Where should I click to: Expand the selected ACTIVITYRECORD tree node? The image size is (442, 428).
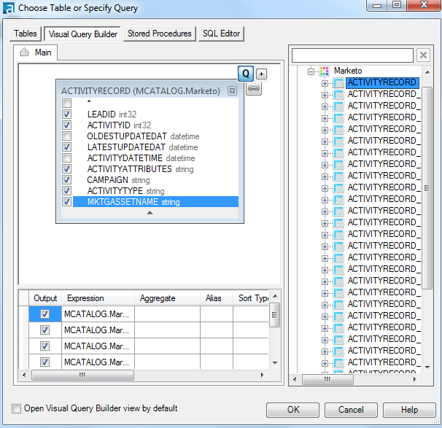[325, 83]
